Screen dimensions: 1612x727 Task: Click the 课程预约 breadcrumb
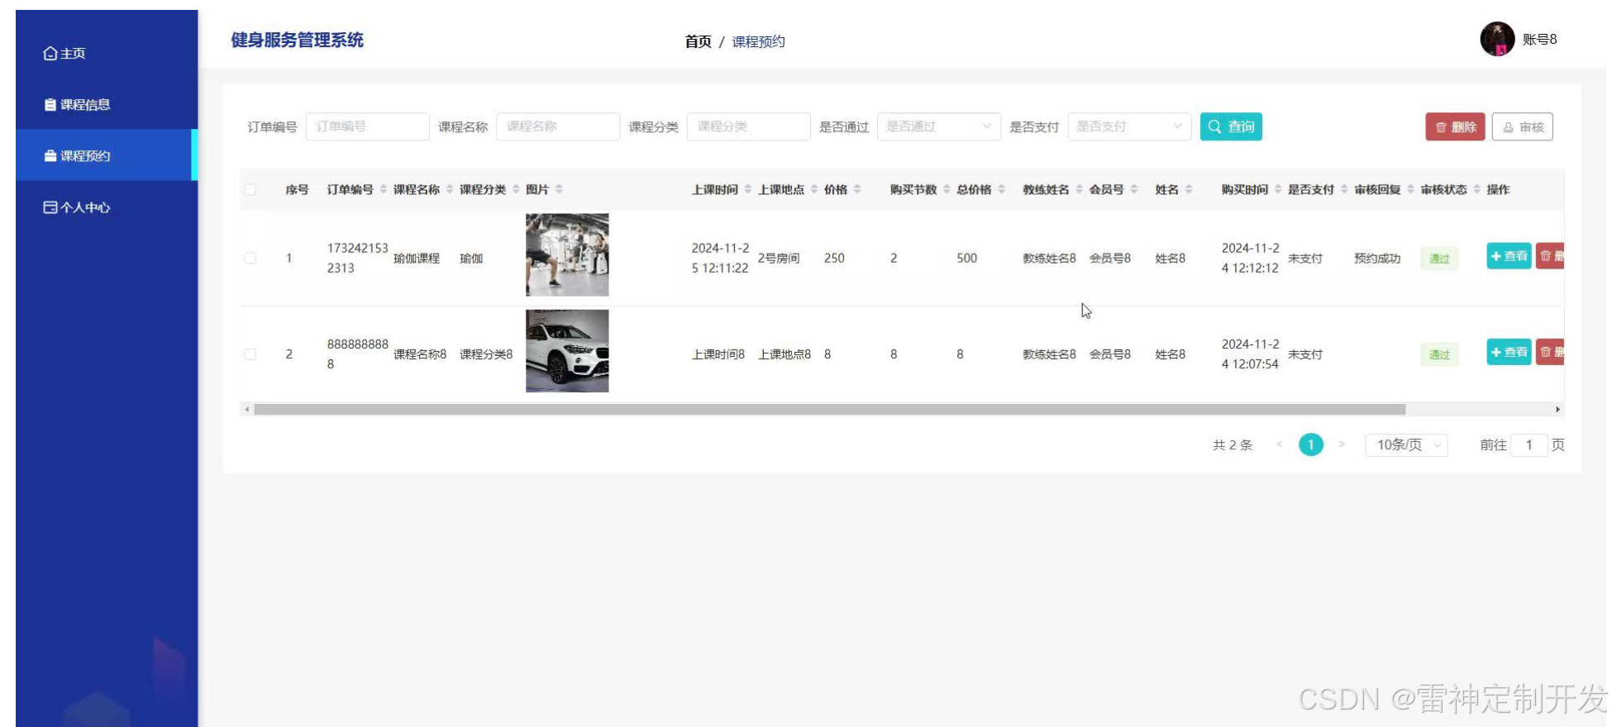pos(758,41)
